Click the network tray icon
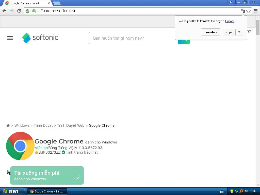The height and width of the screenshot is (195, 260). pyautogui.click(x=236, y=191)
